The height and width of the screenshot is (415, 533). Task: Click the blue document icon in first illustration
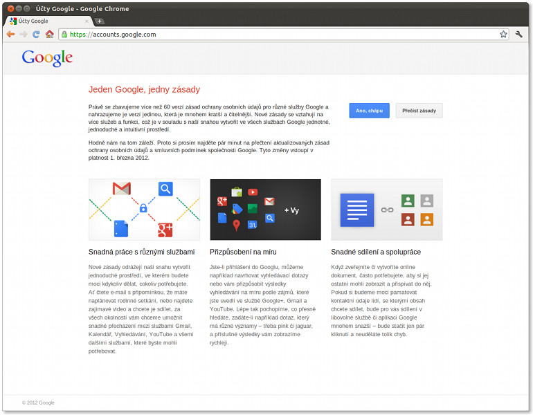[121, 228]
